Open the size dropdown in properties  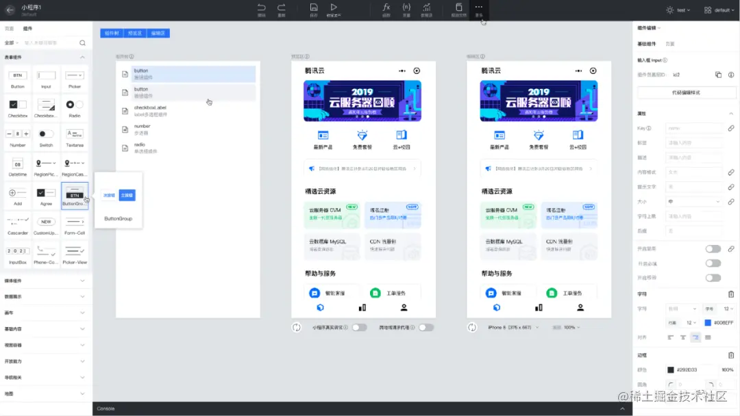coord(693,202)
